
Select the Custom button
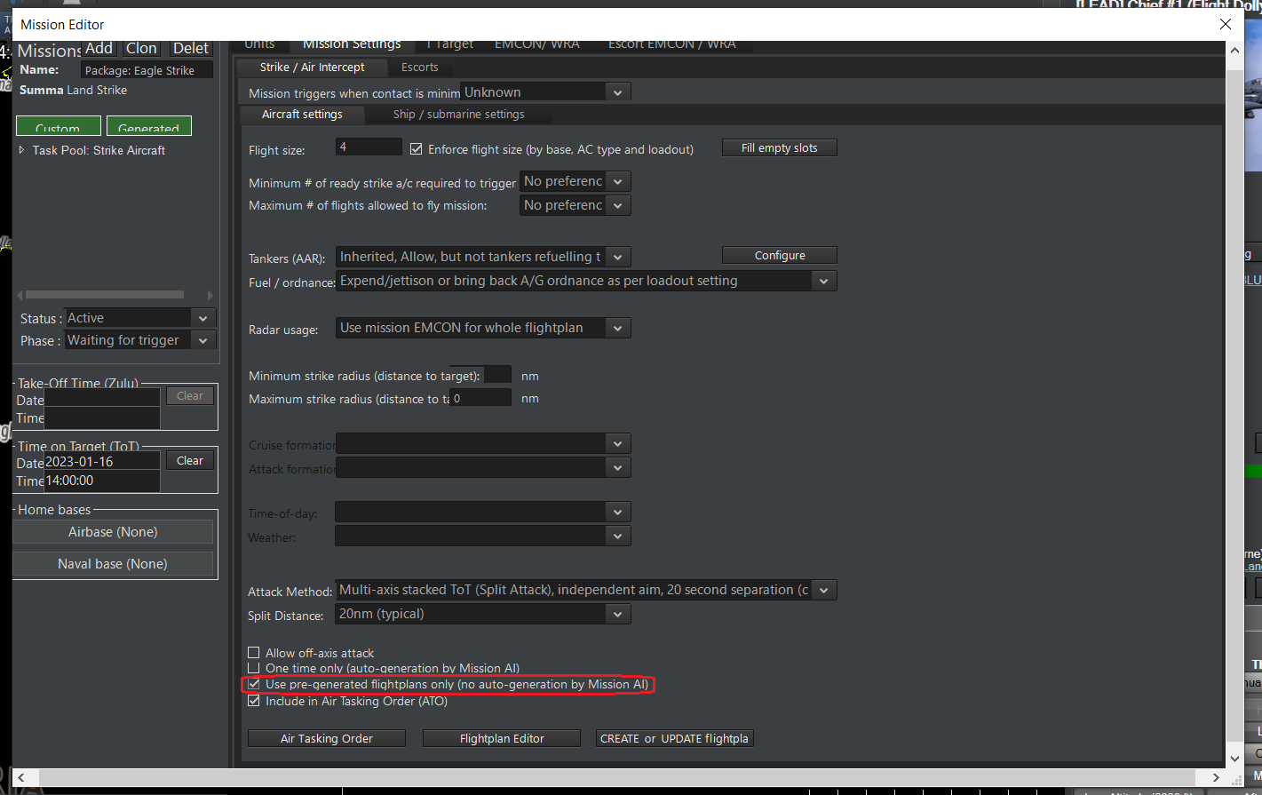coord(59,126)
